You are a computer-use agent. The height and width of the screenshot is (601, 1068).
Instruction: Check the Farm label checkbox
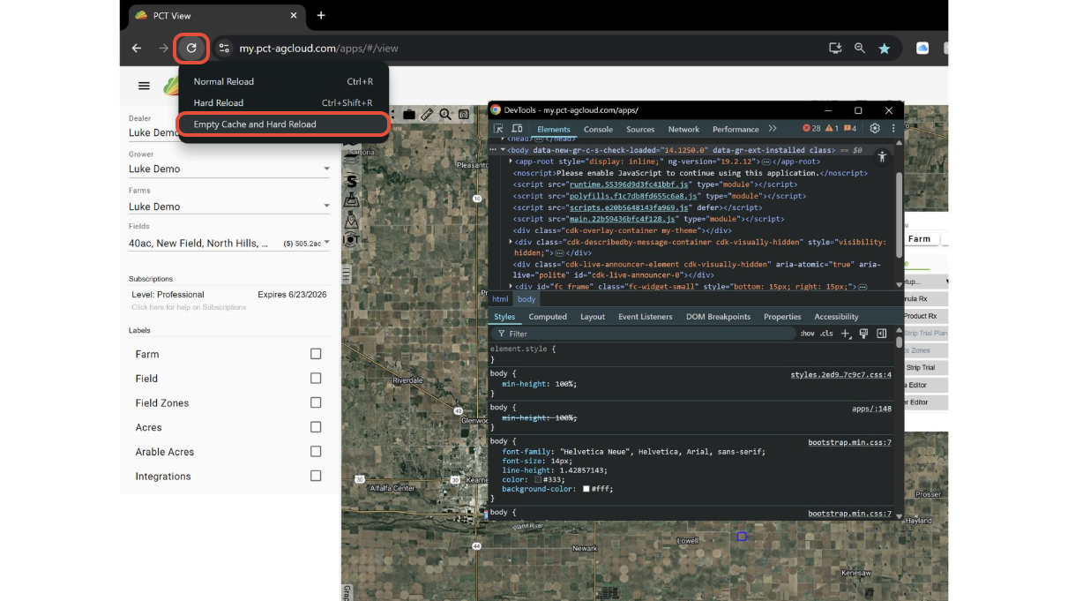tap(316, 354)
